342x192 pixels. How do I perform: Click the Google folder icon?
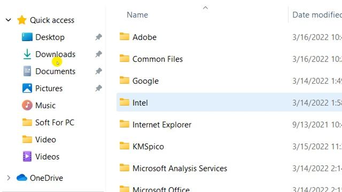125,81
